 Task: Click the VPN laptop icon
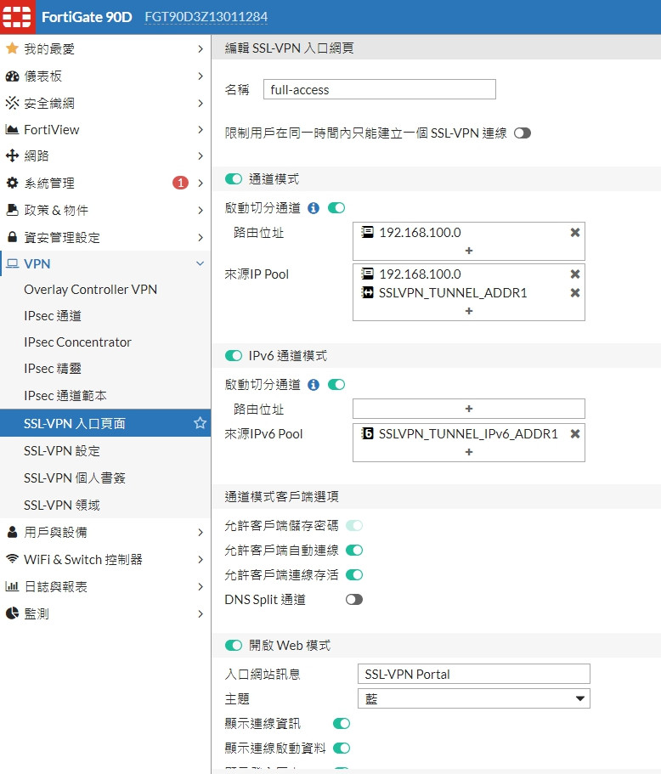(x=13, y=263)
